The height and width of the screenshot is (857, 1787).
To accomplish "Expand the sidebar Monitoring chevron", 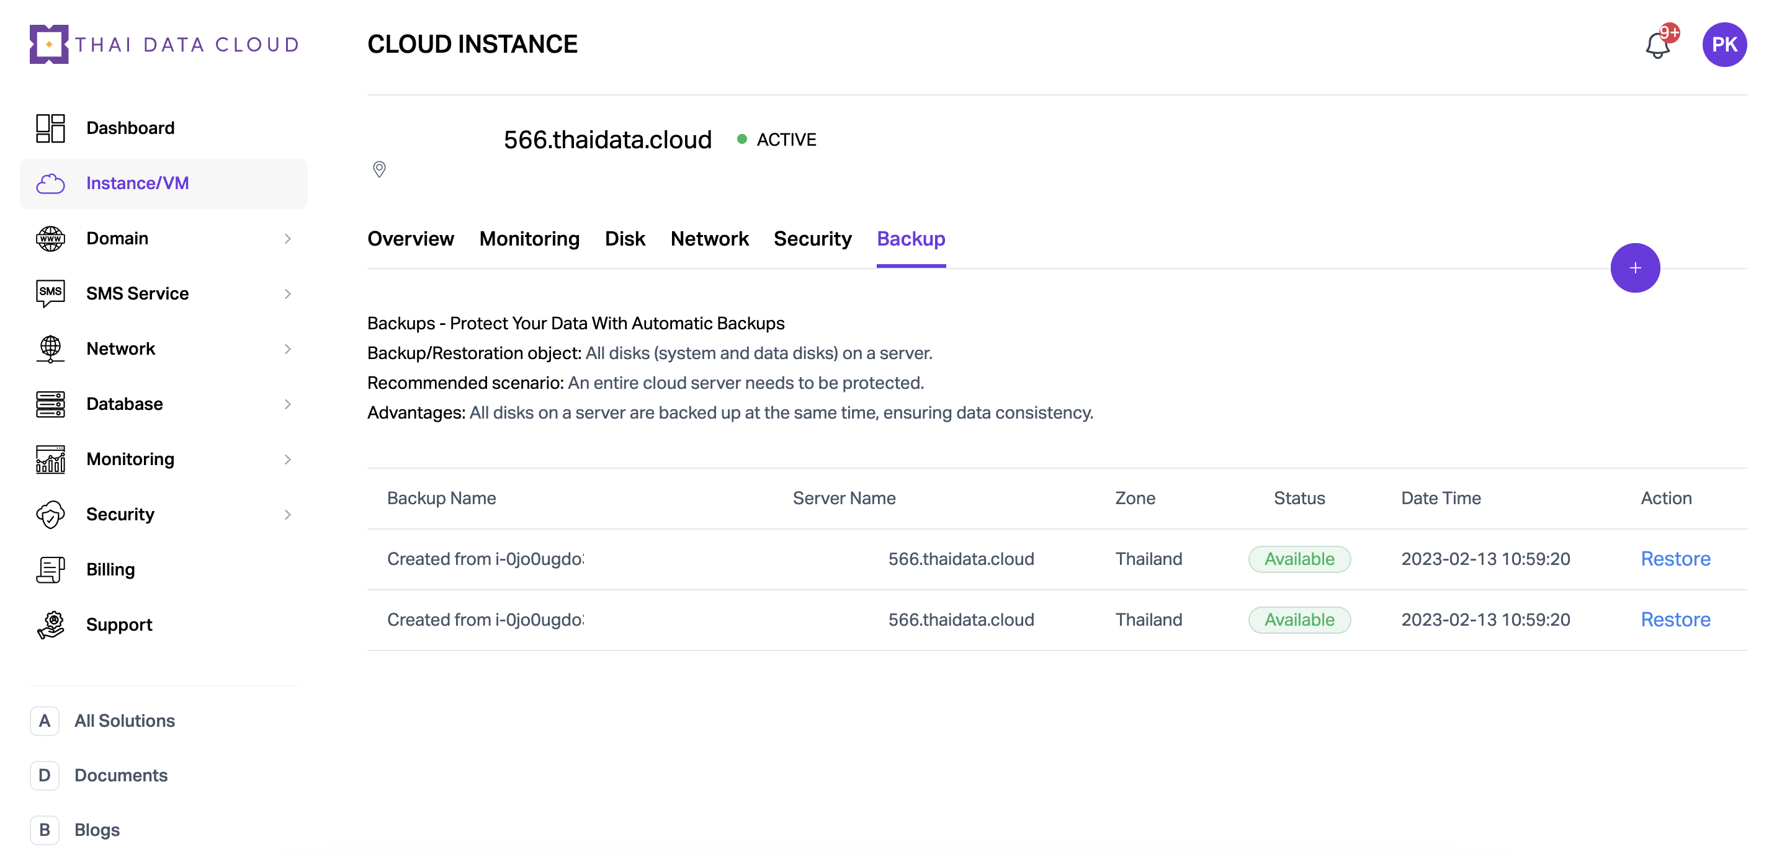I will (x=287, y=459).
